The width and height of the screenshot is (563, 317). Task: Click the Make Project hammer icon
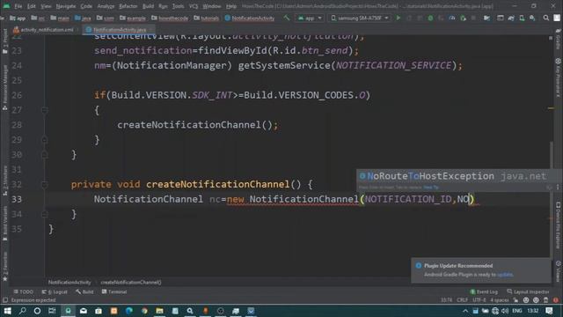(x=286, y=18)
